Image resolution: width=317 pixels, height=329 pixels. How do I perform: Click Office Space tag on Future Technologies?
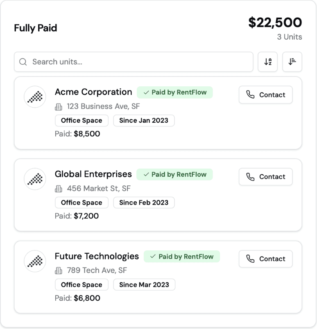pyautogui.click(x=82, y=284)
